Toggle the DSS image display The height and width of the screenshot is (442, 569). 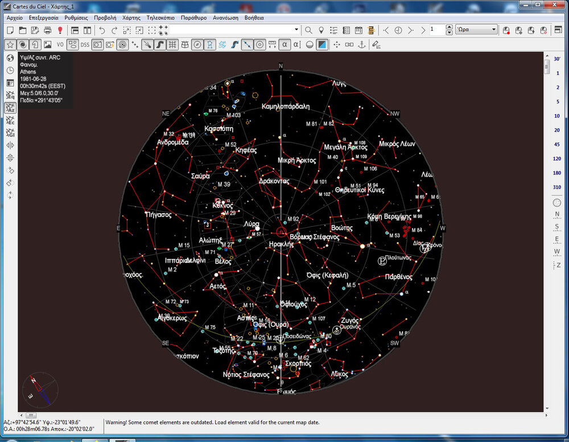click(85, 44)
